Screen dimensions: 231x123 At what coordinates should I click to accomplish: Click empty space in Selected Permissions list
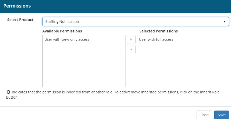pyautogui.click(x=183, y=67)
